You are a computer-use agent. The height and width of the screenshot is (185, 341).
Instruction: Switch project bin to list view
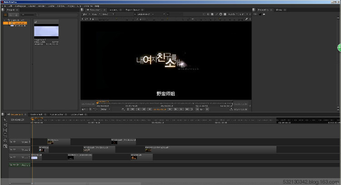point(10,15)
